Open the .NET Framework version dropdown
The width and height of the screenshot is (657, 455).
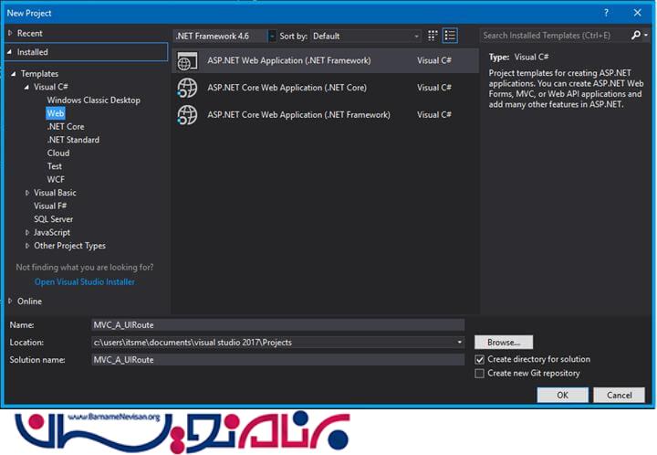point(272,36)
